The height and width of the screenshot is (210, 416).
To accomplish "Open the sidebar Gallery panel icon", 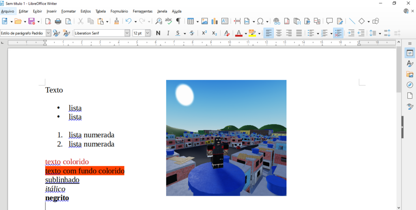I will pyautogui.click(x=410, y=74).
